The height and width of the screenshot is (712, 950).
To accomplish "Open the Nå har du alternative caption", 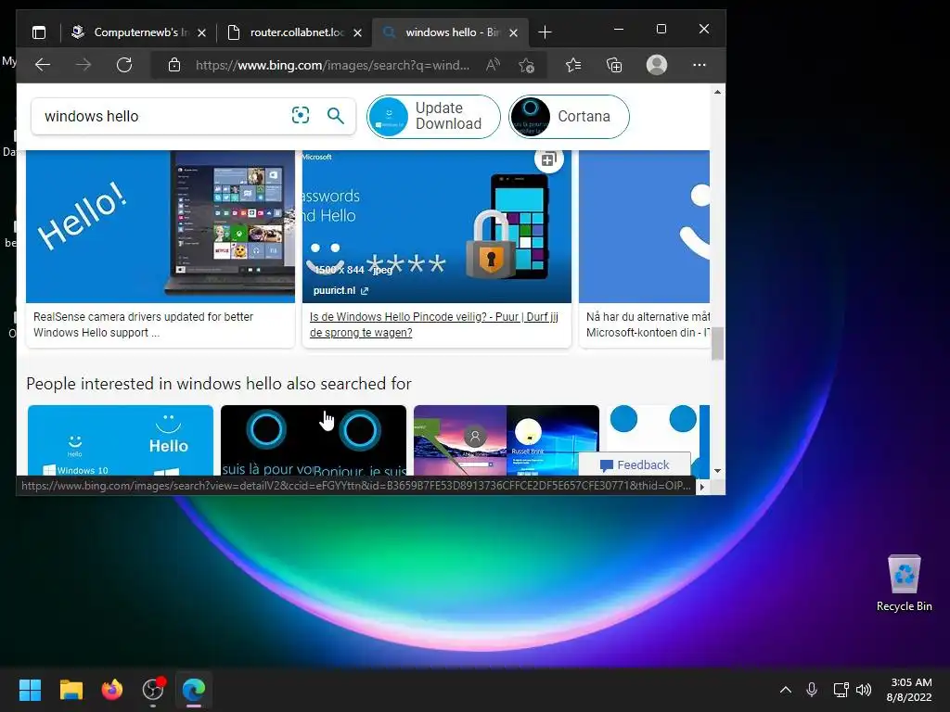I will (648, 324).
